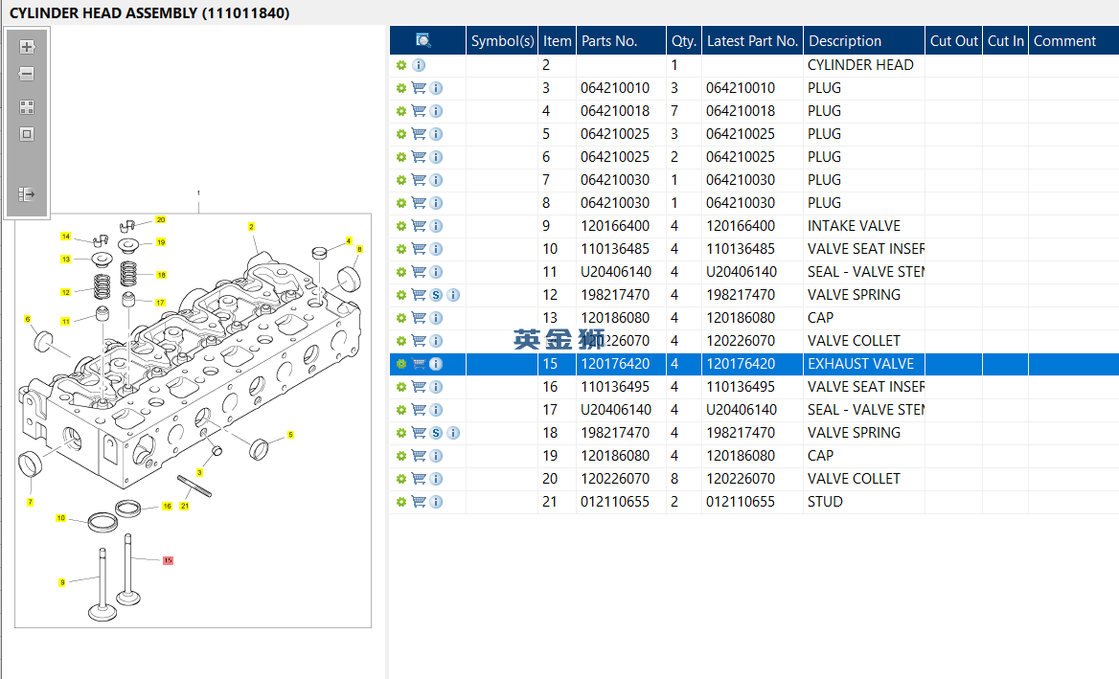The height and width of the screenshot is (679, 1119).
Task: Click S supersession icon on item 18
Action: coord(436,433)
